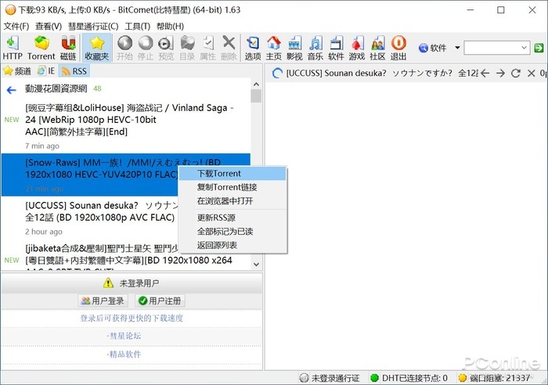Click DHT已连接节点 status entry

[409, 378]
